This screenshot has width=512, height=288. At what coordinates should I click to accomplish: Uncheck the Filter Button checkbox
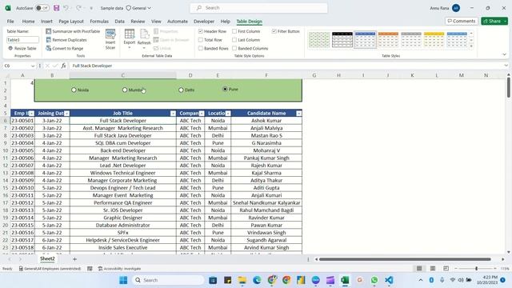274,31
